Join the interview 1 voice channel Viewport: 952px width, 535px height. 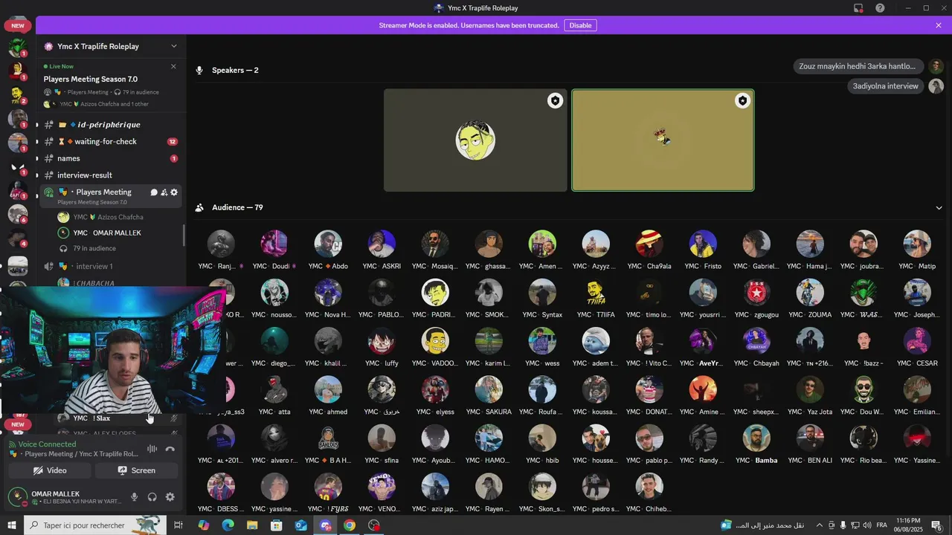(110, 267)
